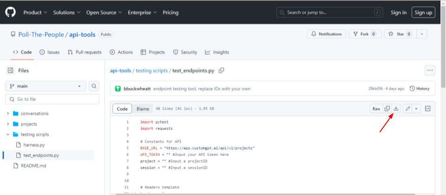Open bbuckwheatt avatar

[x=118, y=89]
